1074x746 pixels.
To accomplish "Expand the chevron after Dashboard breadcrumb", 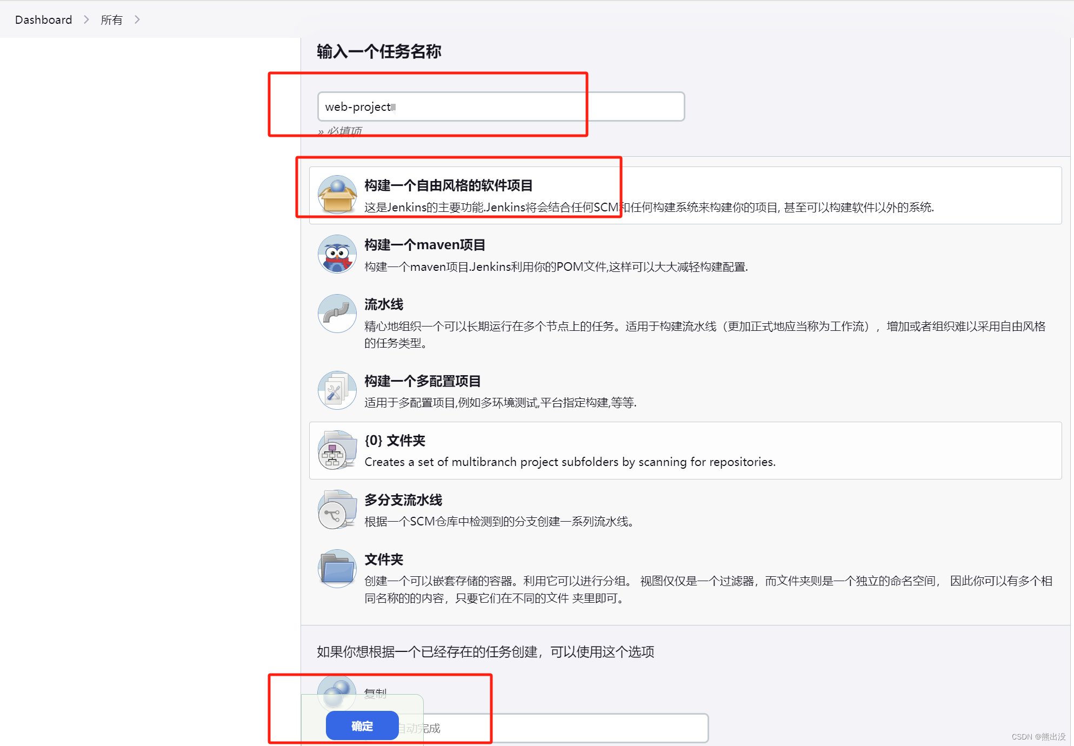I will coord(86,20).
